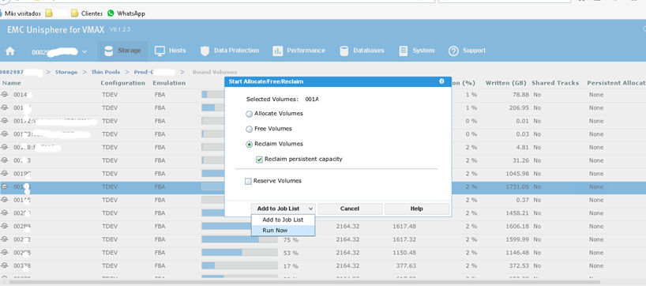This screenshot has width=646, height=286.
Task: Click the 1146.48 written value
Action: 518,253
